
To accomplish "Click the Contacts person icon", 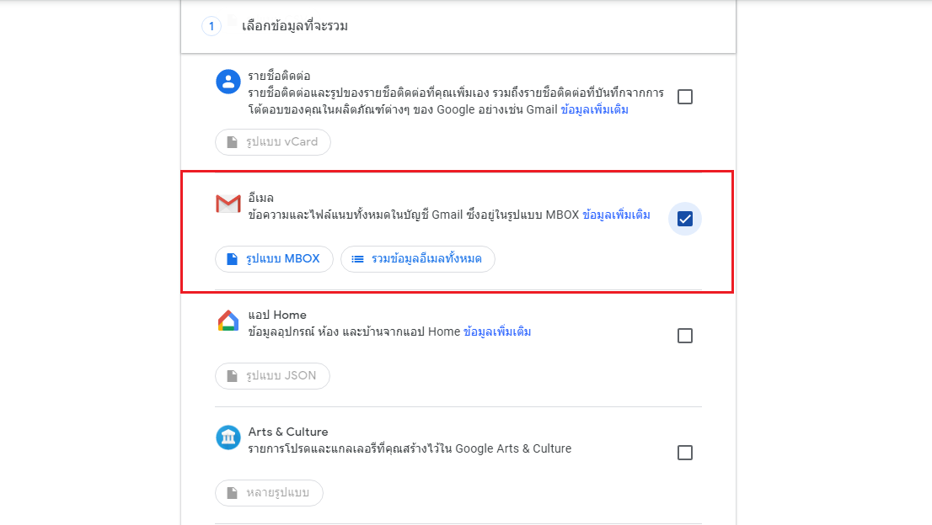I will click(228, 82).
